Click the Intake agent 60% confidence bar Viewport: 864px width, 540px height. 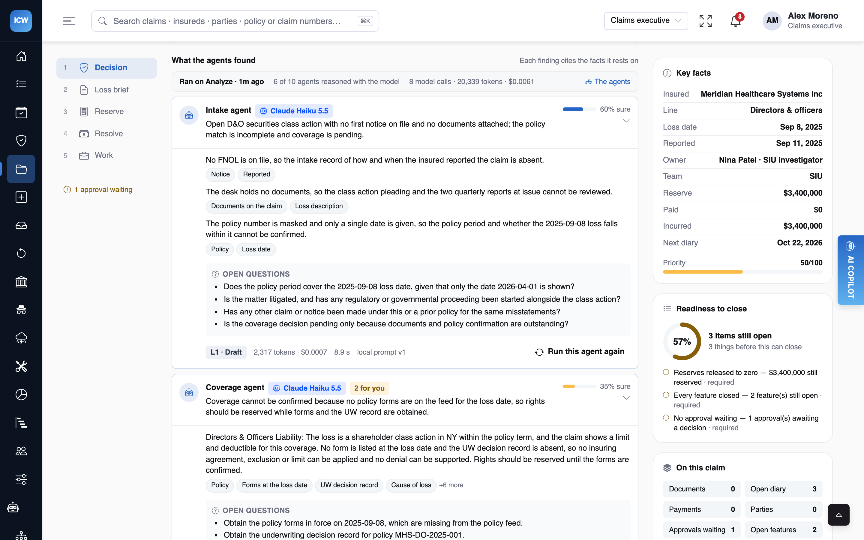[x=579, y=109]
